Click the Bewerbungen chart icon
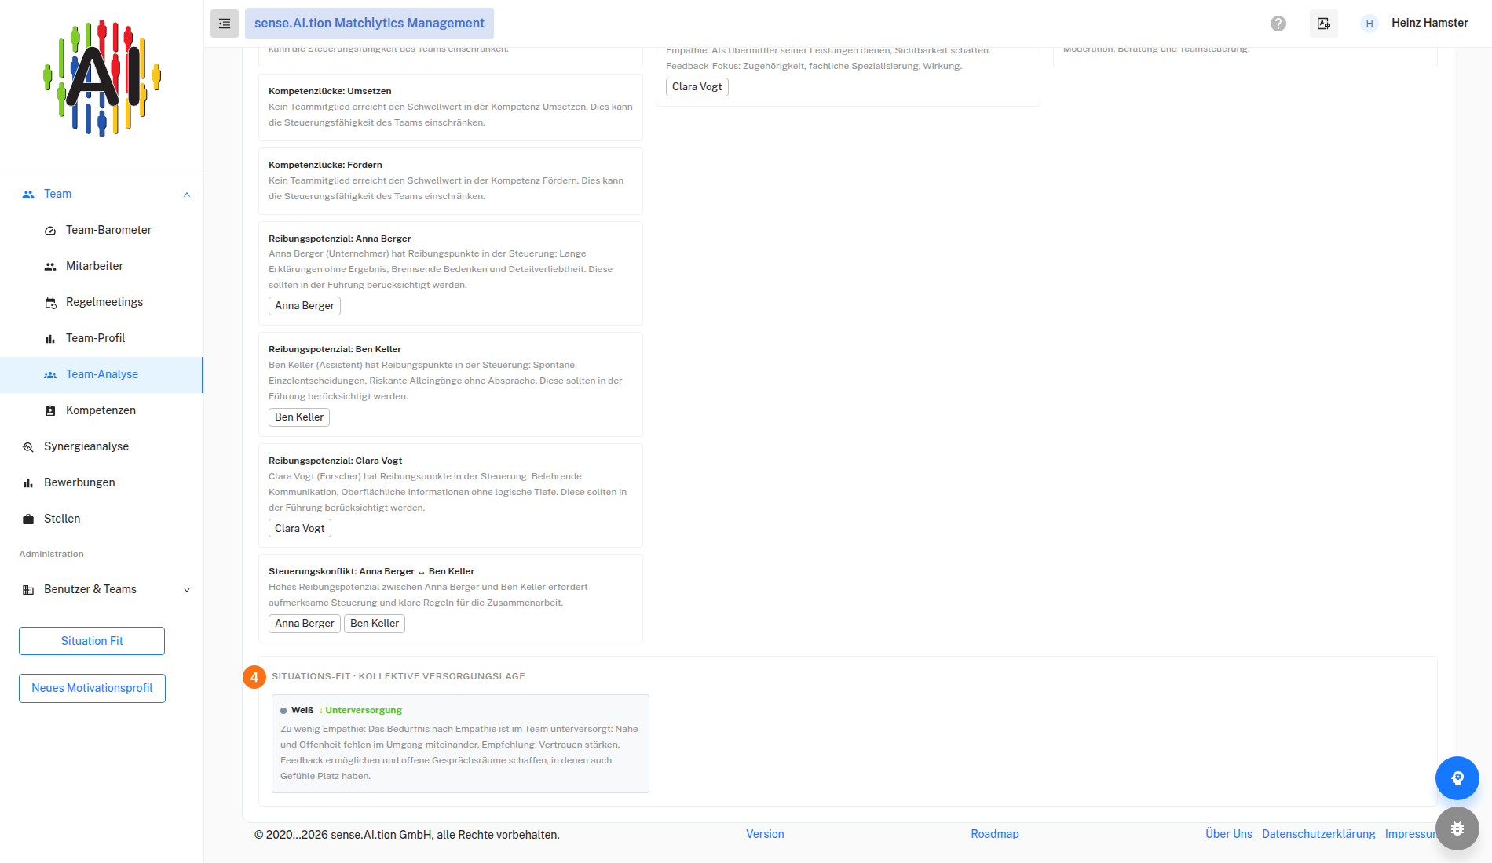 (28, 483)
